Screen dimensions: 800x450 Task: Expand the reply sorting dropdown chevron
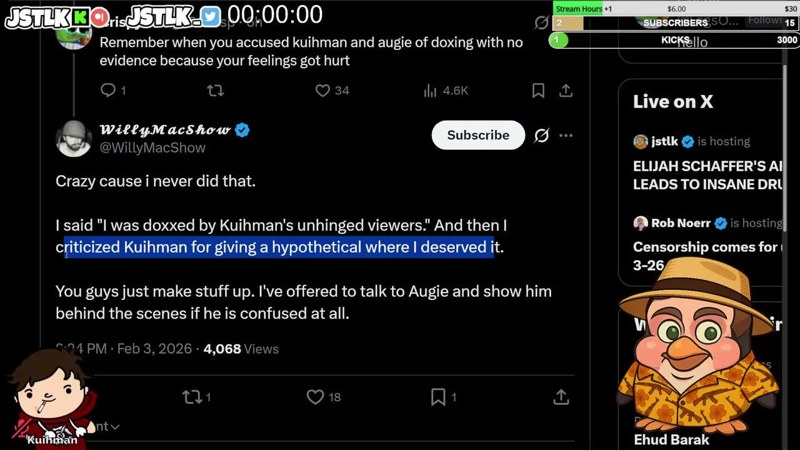coord(114,427)
